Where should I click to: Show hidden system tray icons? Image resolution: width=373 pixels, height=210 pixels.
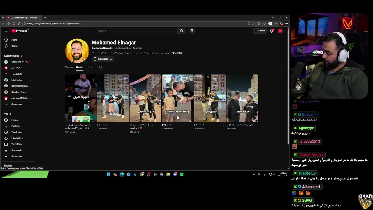pos(254,174)
